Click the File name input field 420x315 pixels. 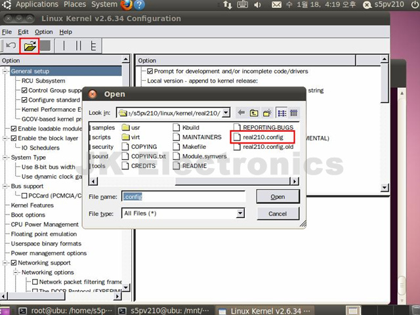pyautogui.click(x=183, y=197)
